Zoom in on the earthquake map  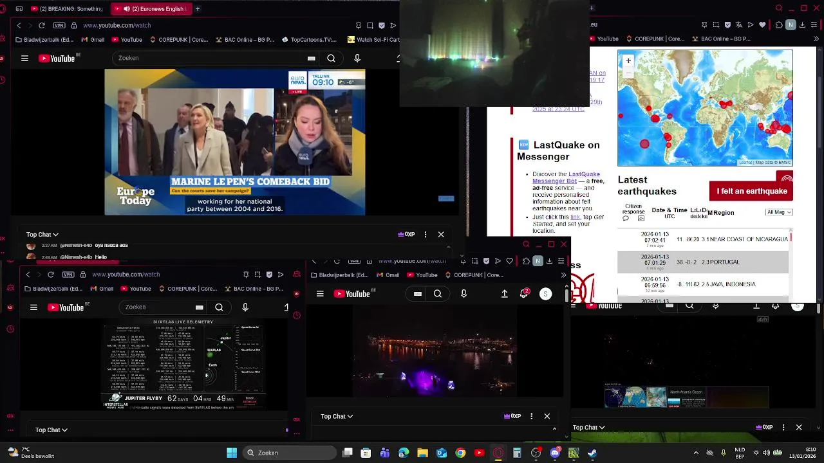[628, 60]
